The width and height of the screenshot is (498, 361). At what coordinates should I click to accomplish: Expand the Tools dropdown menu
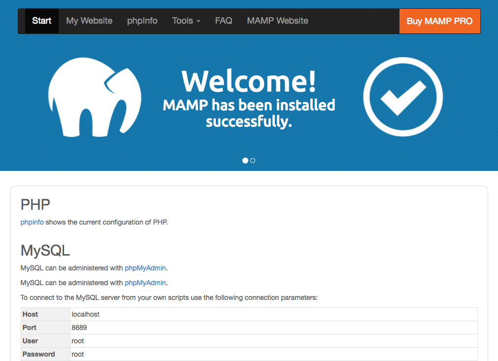(x=186, y=21)
